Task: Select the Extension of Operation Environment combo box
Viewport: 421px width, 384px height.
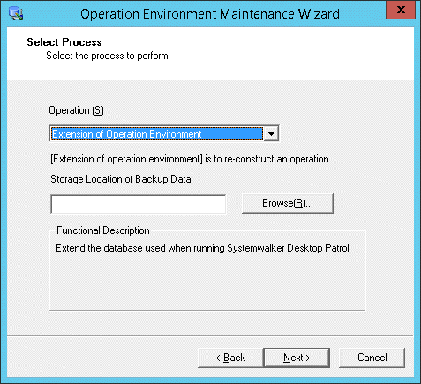Action: pyautogui.click(x=164, y=134)
